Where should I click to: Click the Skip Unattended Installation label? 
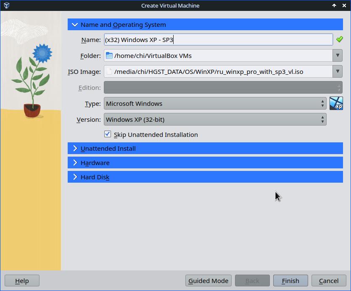156,135
